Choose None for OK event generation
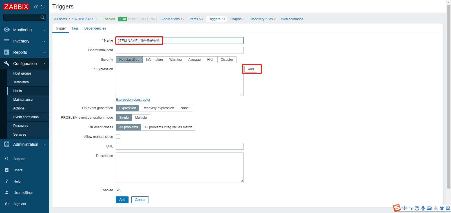Screen dimensions: 451x213 (185, 108)
